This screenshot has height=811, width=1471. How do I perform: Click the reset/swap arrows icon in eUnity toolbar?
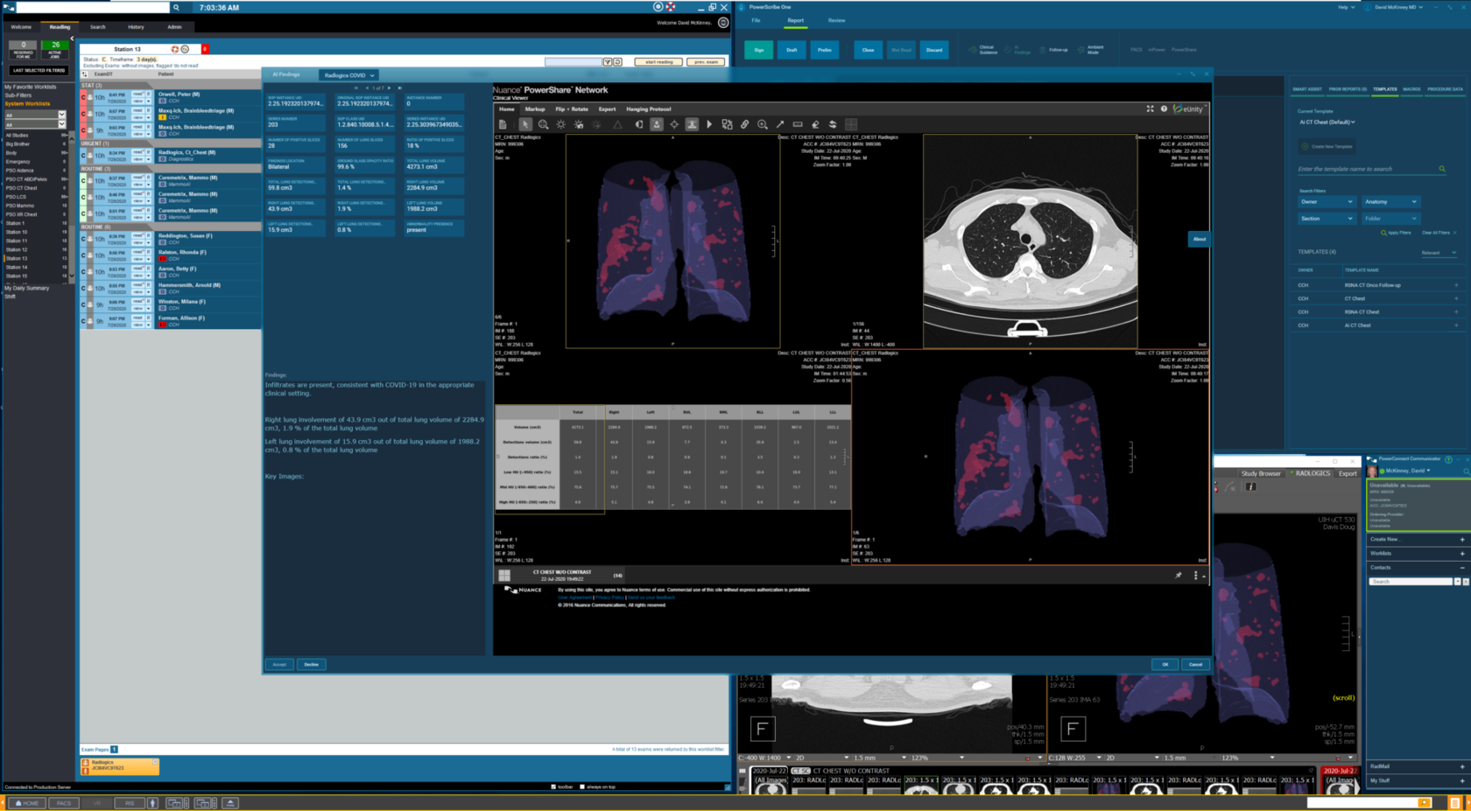pos(833,124)
